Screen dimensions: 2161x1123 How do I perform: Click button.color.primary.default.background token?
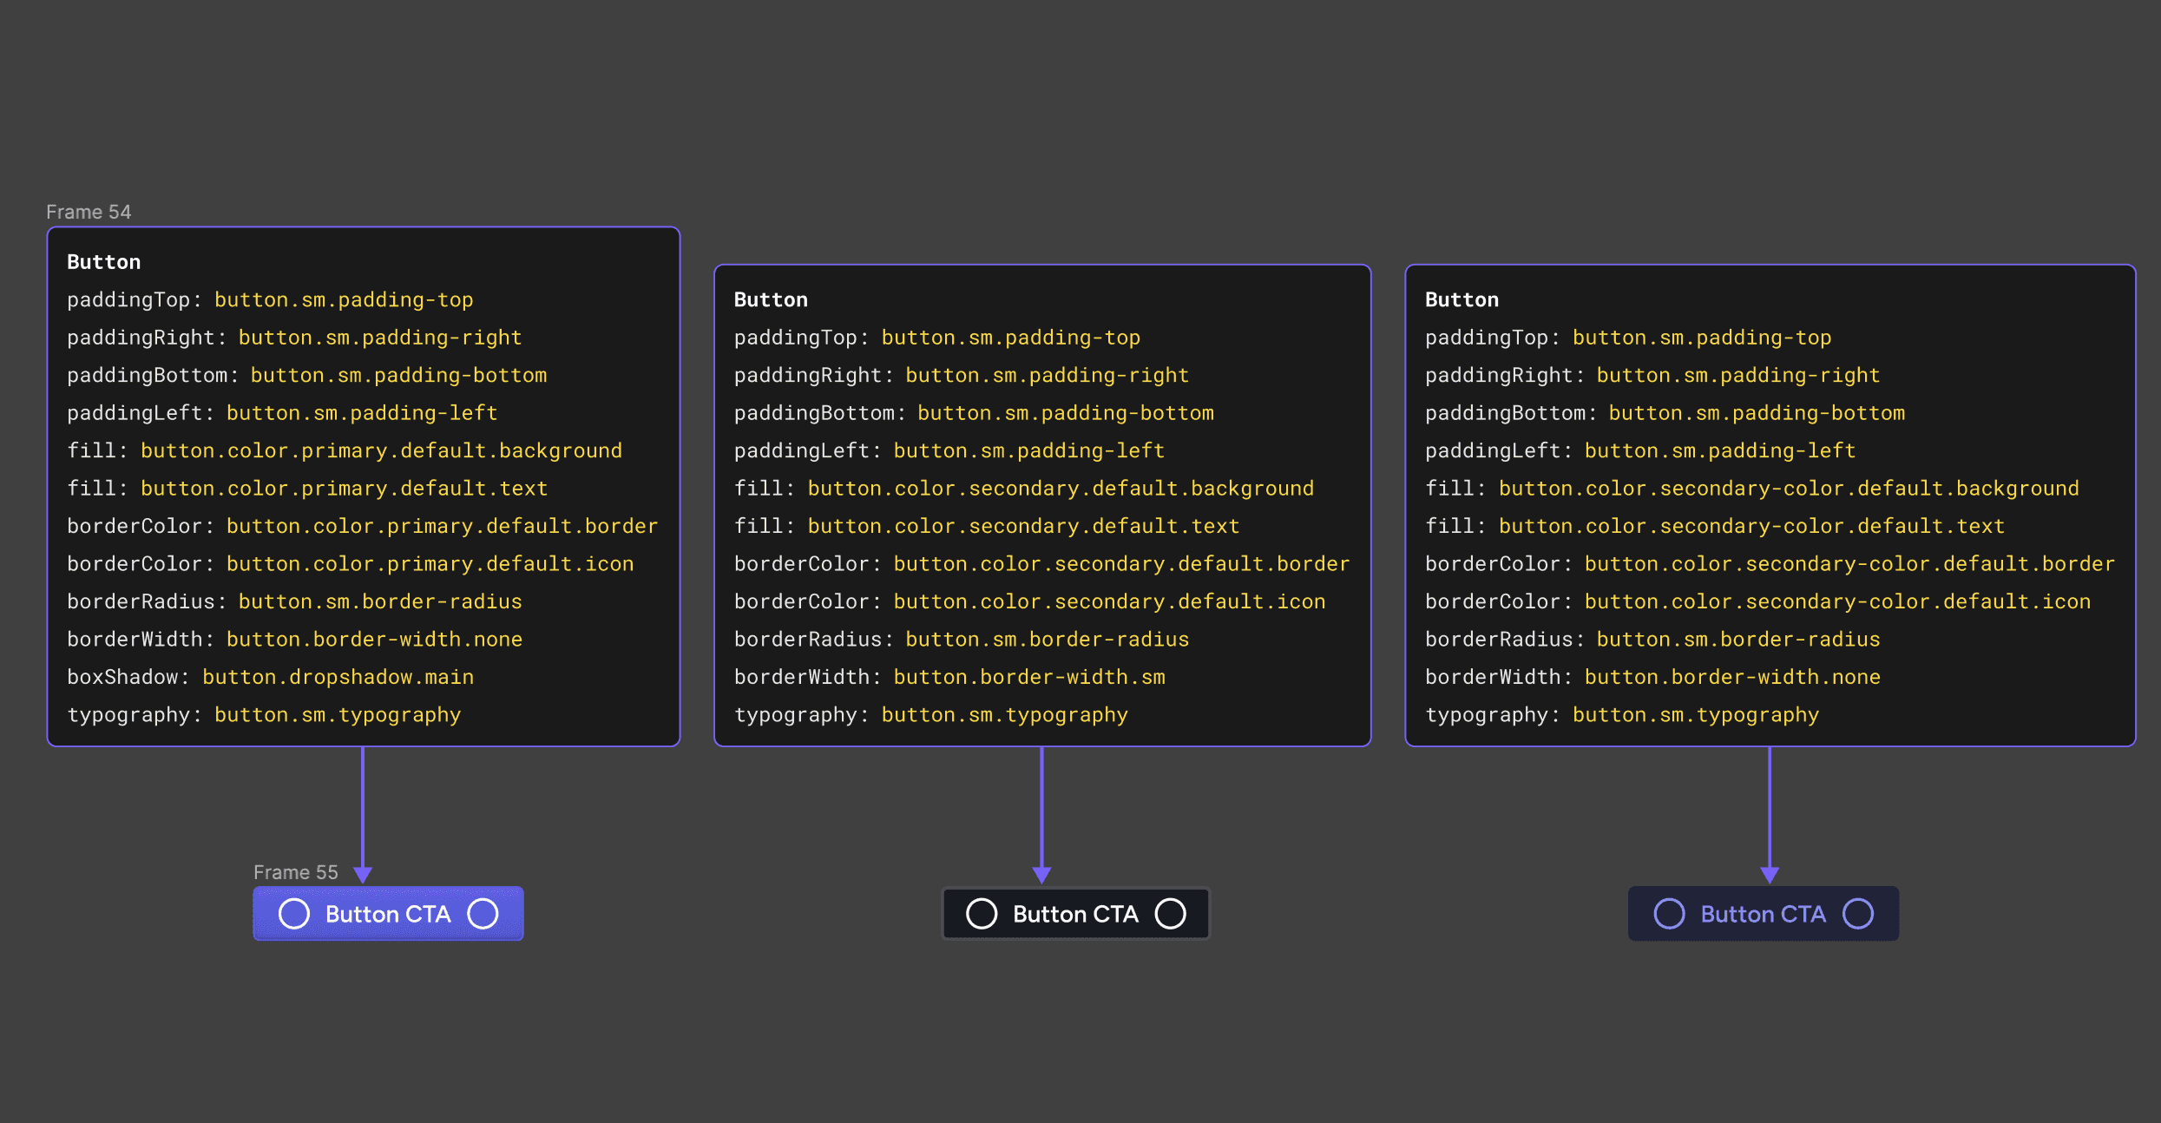tap(381, 450)
